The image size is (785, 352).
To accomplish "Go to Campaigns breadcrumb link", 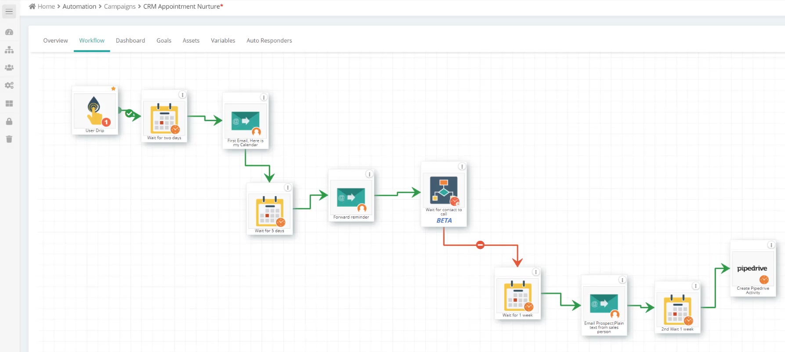I will point(120,7).
